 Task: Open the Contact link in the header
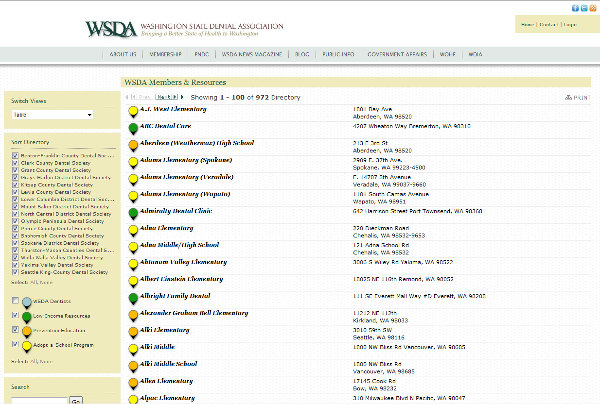click(x=549, y=25)
